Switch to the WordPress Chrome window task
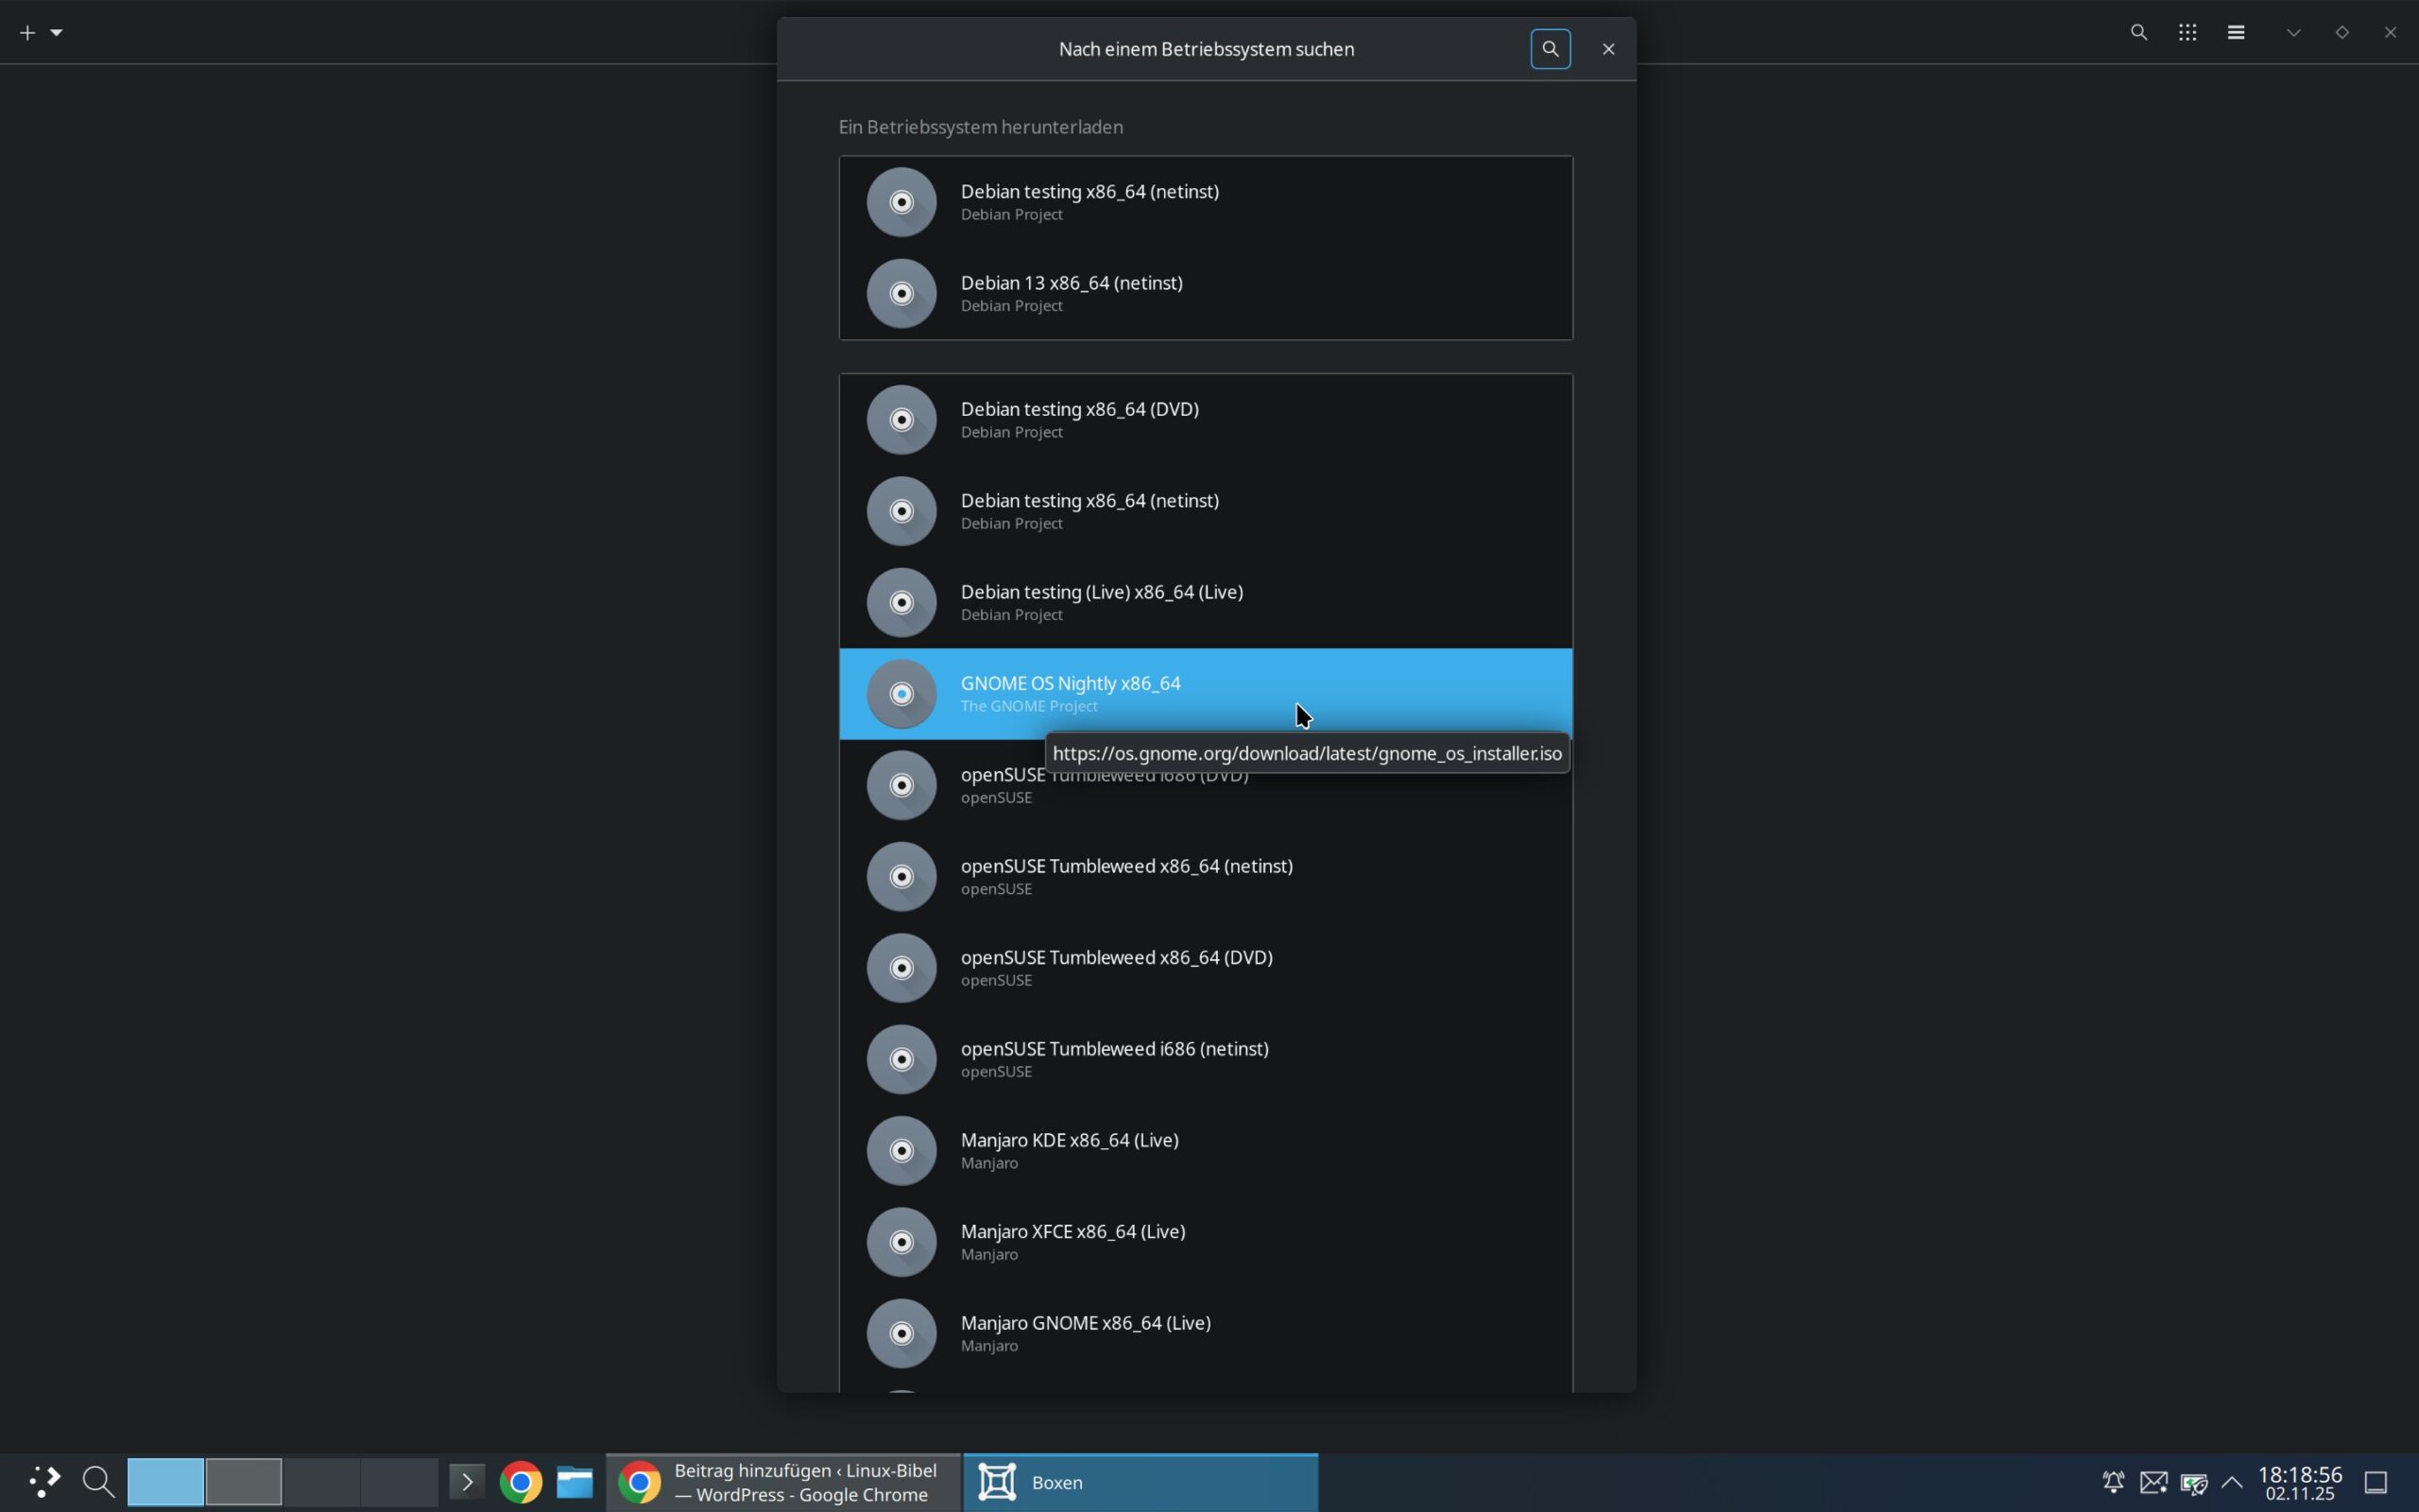The width and height of the screenshot is (2419, 1512). click(782, 1482)
